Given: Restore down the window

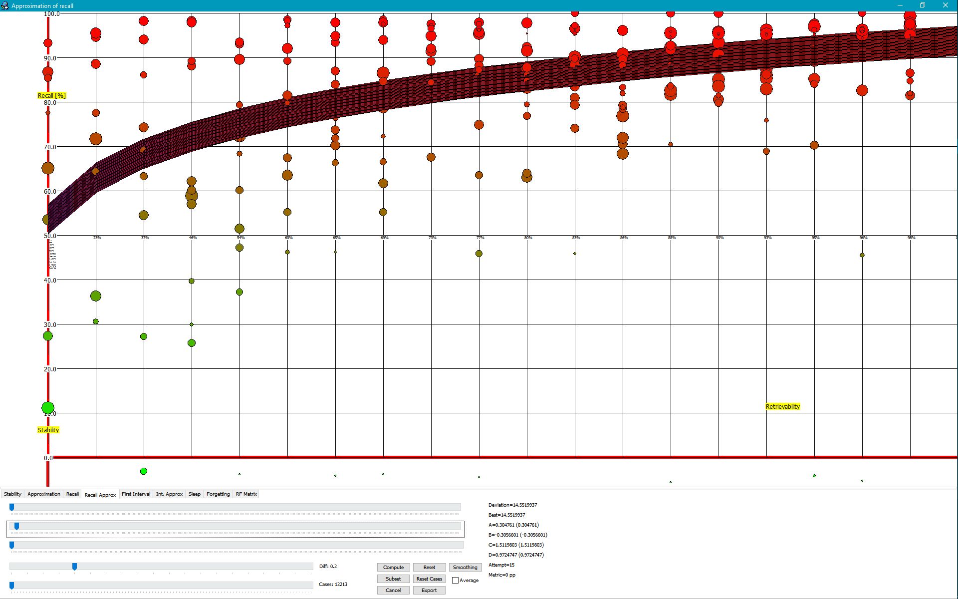Looking at the screenshot, I should [x=923, y=5].
